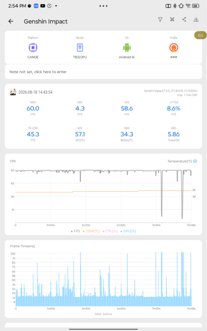Share the Genshin Impact report
The width and height of the screenshot is (207, 331).
point(184,20)
